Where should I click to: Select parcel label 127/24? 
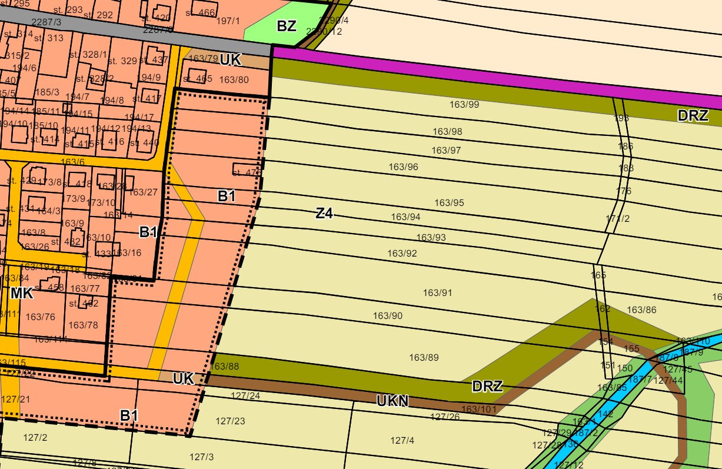pos(245,395)
